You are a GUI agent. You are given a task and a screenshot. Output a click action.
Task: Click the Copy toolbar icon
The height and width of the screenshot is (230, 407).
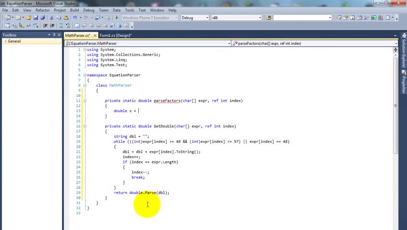pyautogui.click(x=59, y=18)
